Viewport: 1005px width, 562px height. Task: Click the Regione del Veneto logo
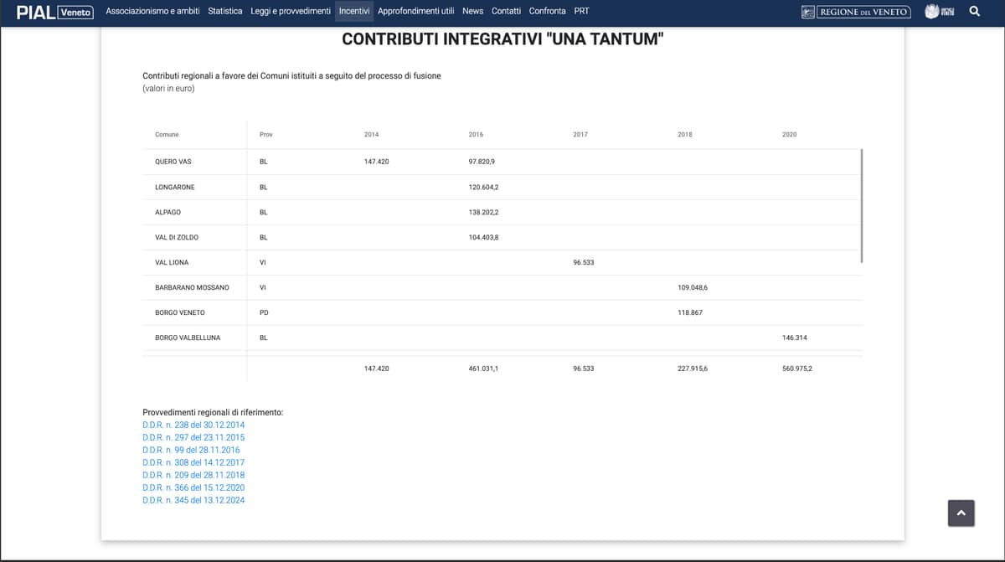click(855, 12)
